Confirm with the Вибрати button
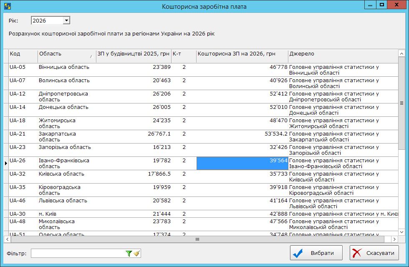This screenshot has width=409, height=267. pos(316,253)
